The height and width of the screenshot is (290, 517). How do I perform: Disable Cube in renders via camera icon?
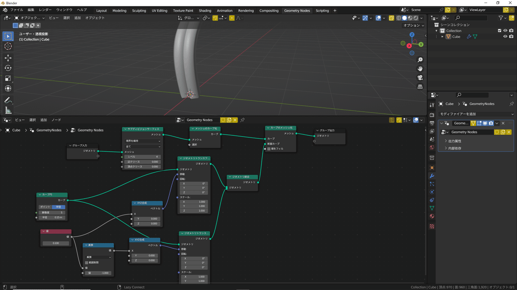[x=511, y=37]
